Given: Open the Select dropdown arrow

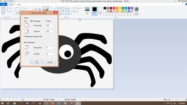Looking at the screenshot, I should 18,15.
